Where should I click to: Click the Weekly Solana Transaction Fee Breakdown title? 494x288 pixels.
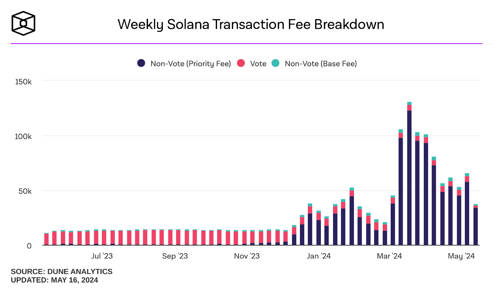[x=251, y=24]
